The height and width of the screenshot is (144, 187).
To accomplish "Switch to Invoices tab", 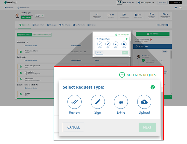I will [x=92, y=25].
